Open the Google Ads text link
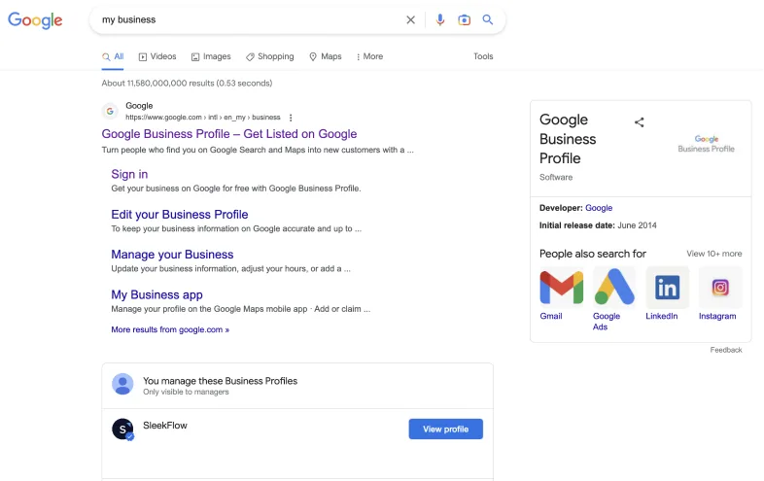764x481 pixels. pos(607,322)
